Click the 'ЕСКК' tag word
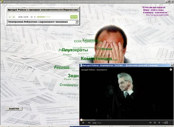Screen dimensions: 174x127 pos(78,41)
